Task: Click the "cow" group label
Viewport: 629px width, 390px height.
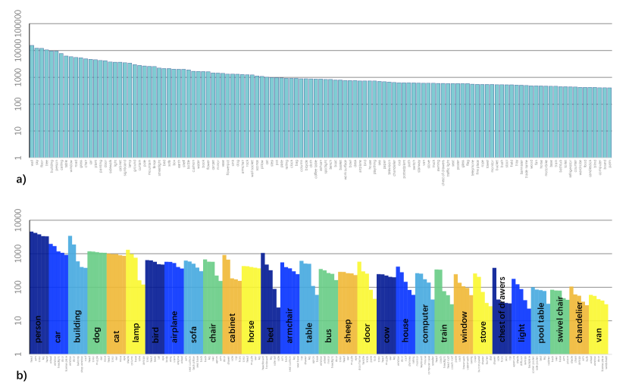Action: coord(386,335)
